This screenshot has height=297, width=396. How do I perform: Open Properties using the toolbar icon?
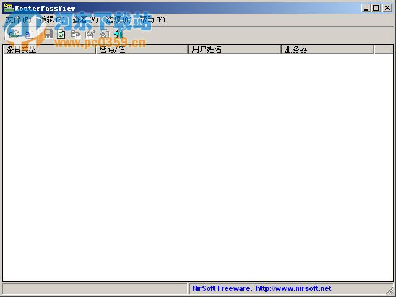point(90,34)
